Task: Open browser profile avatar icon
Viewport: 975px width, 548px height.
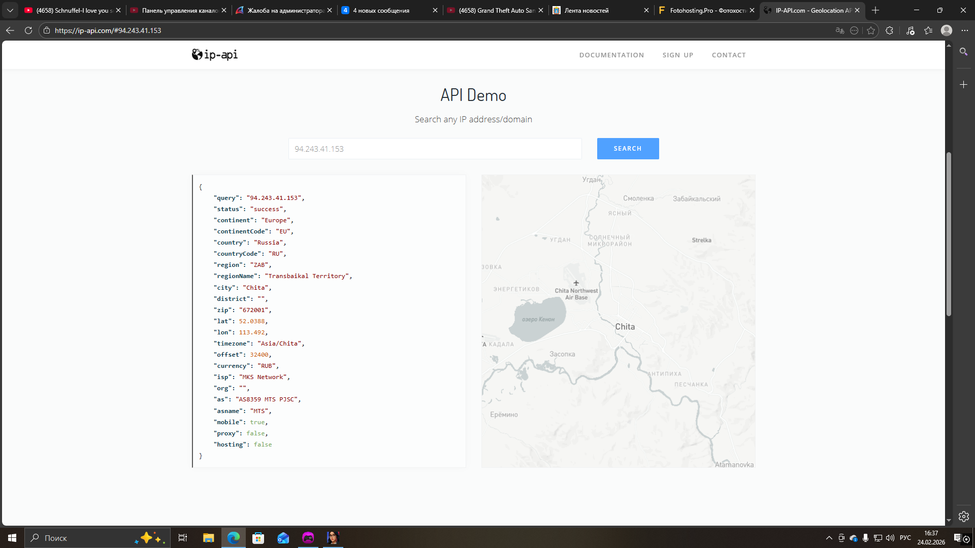Action: point(947,30)
